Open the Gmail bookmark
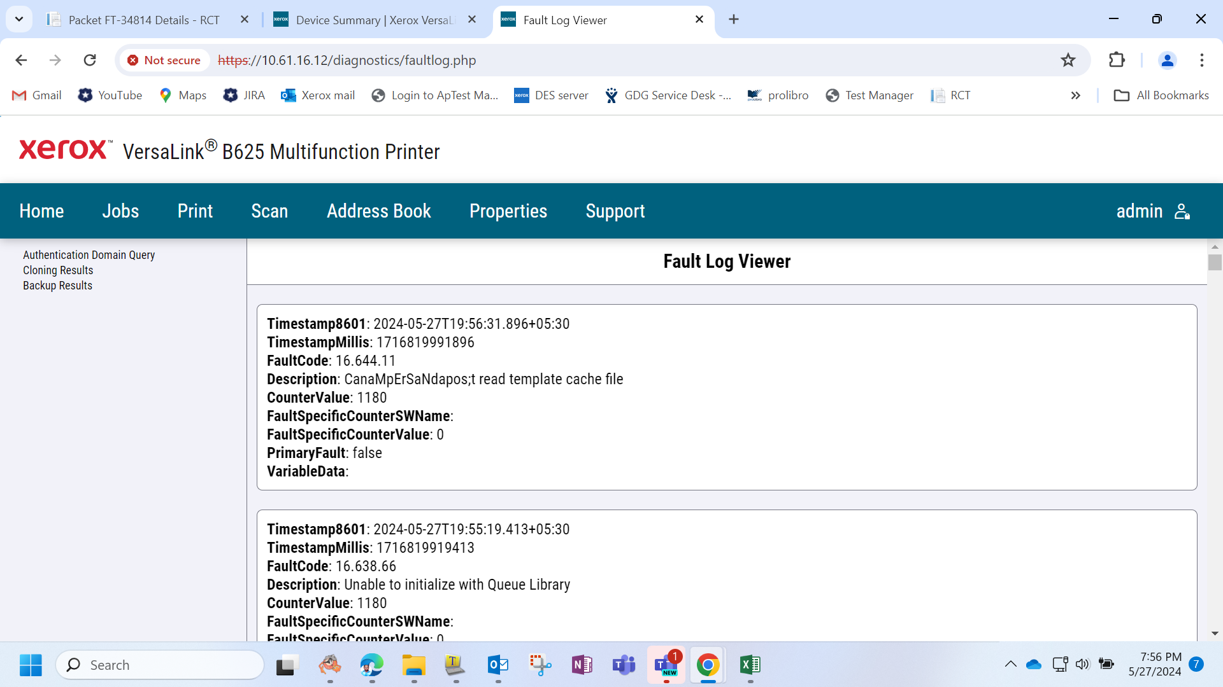 pyautogui.click(x=37, y=95)
